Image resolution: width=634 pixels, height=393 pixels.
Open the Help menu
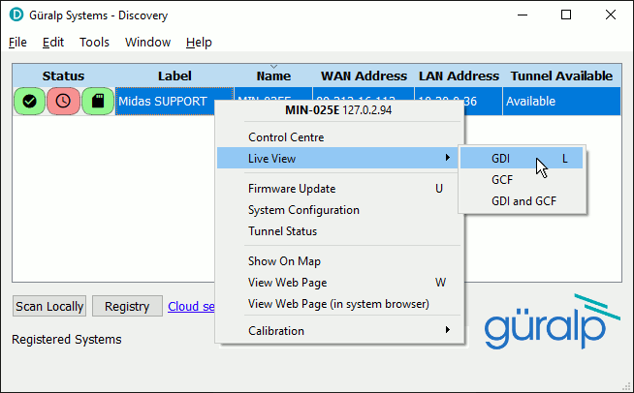point(199,42)
